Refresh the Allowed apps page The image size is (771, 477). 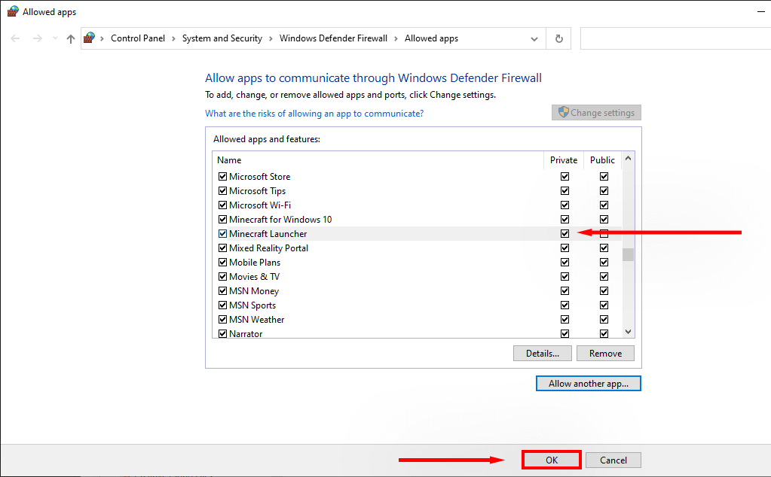pyautogui.click(x=558, y=38)
